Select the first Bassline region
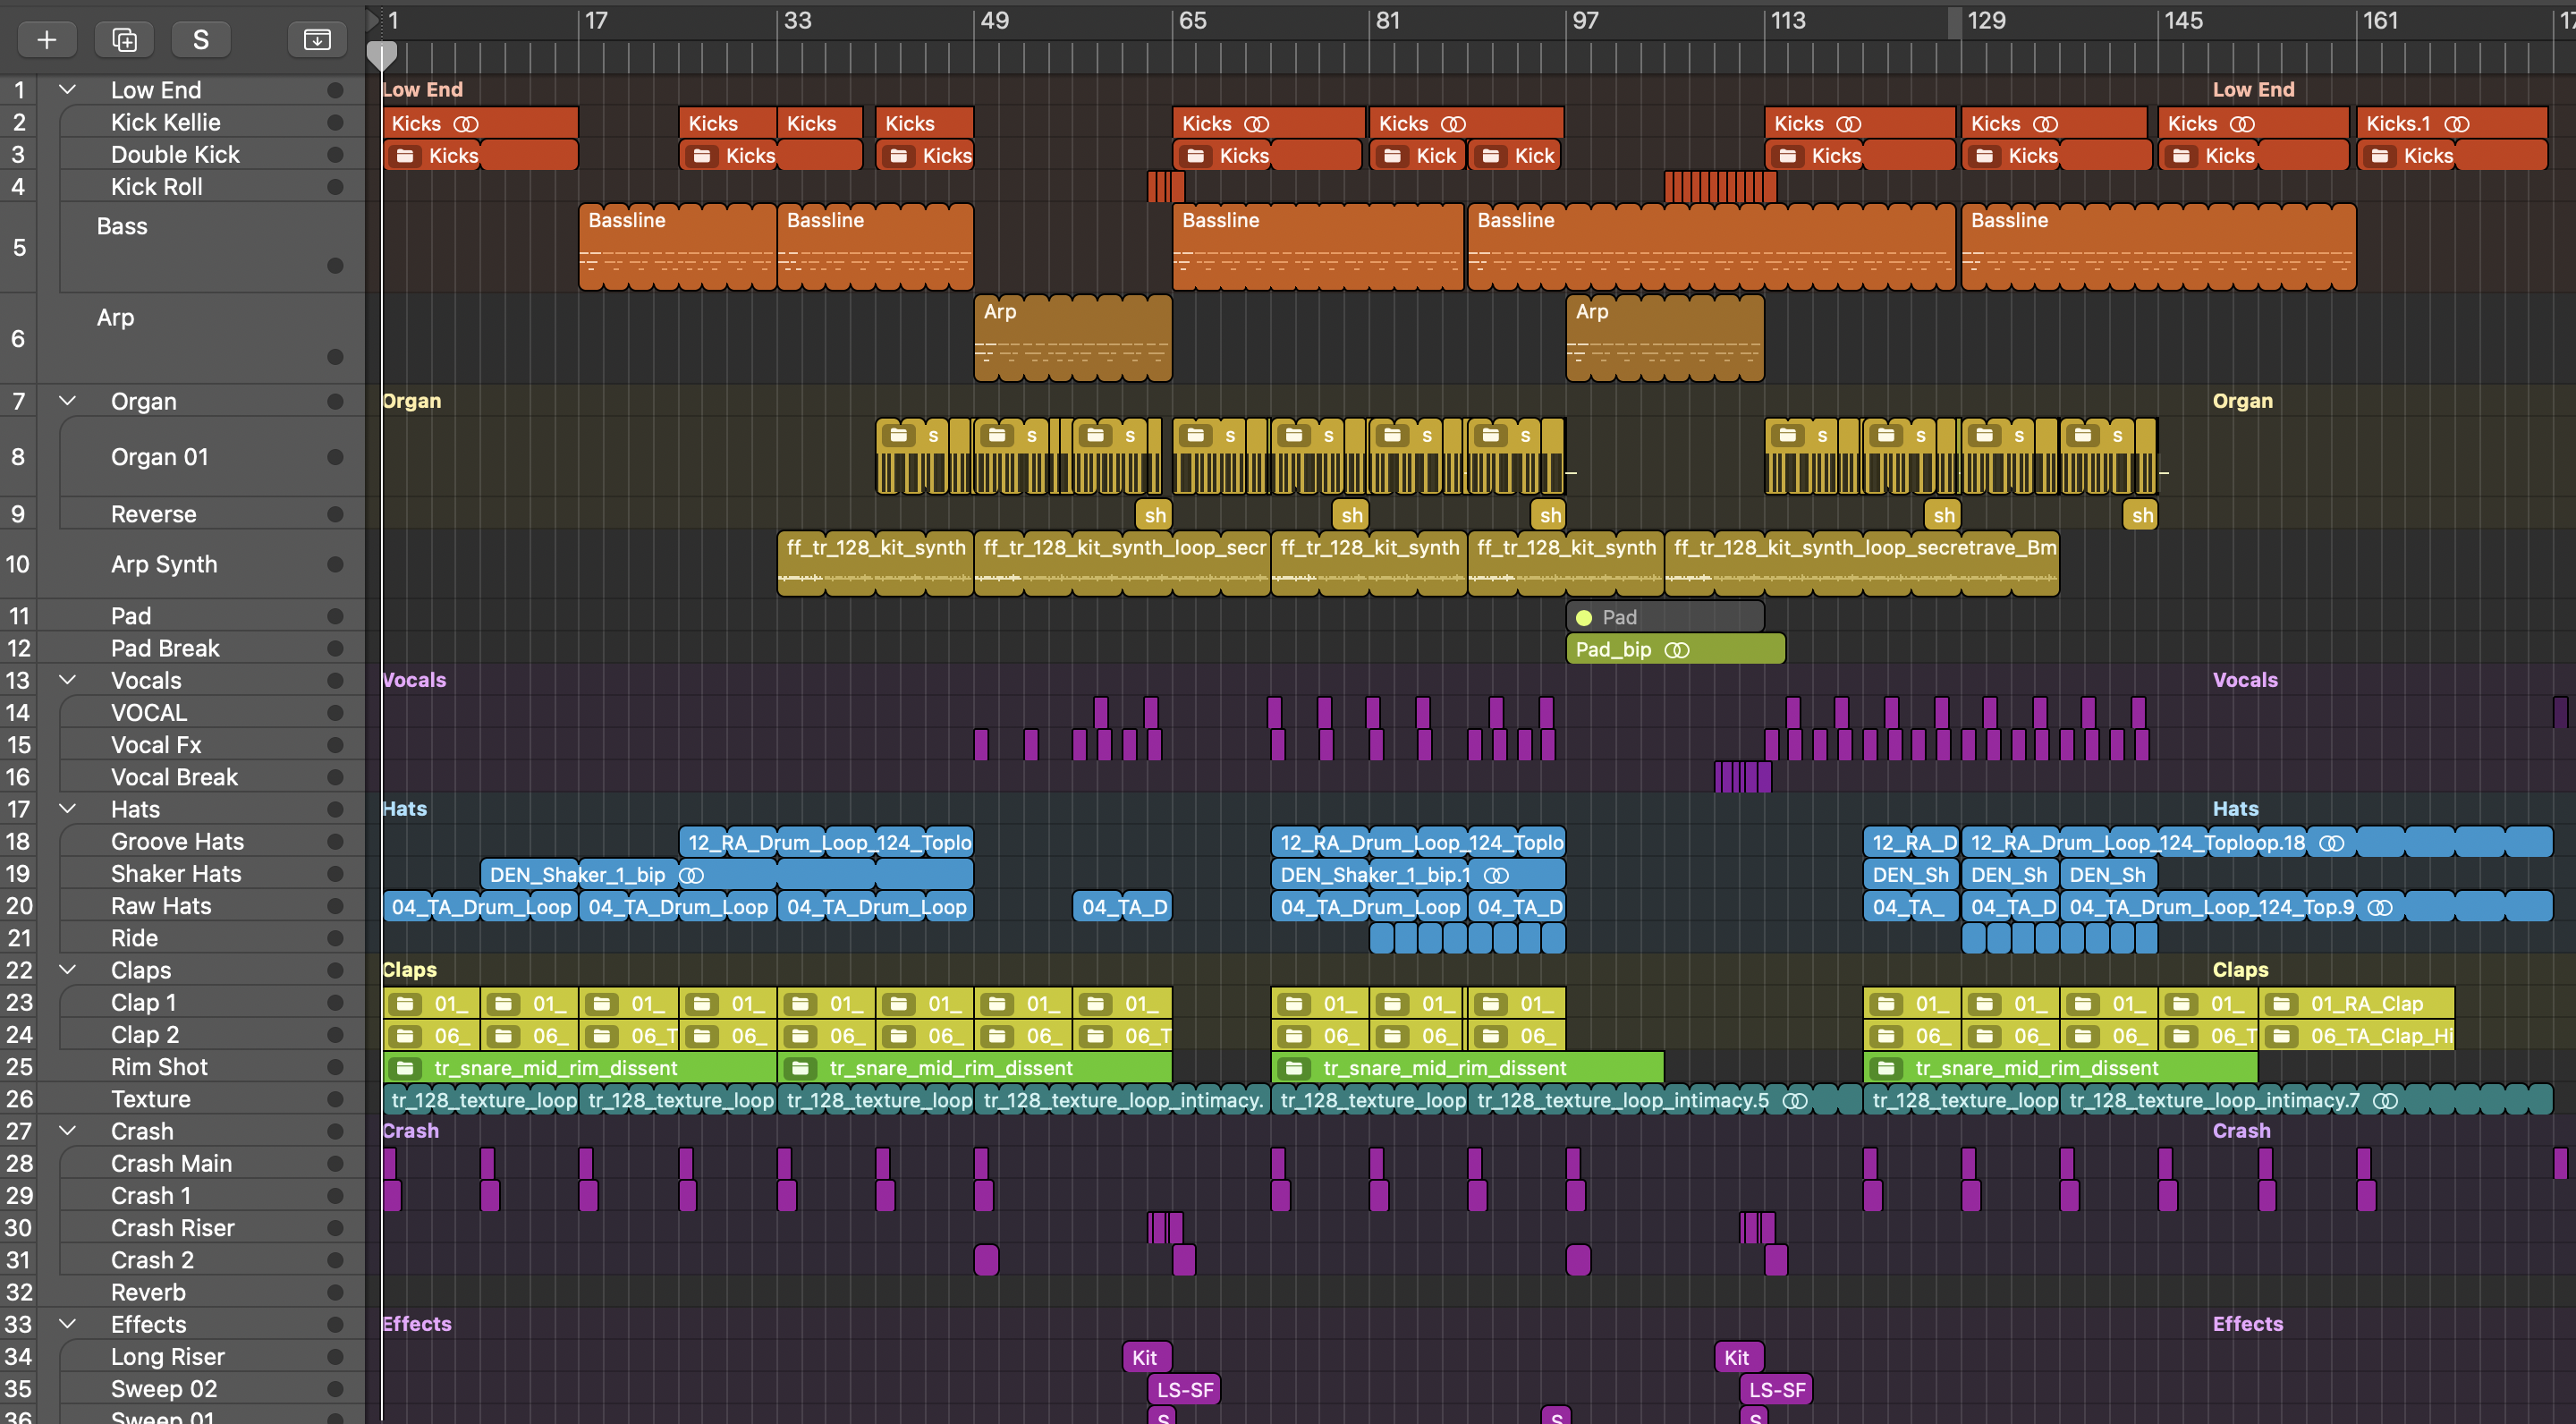This screenshot has width=2576, height=1424. (x=677, y=247)
